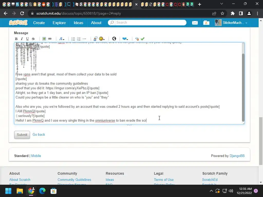
Task: Open the Ideas menu item
Action: (x=78, y=23)
